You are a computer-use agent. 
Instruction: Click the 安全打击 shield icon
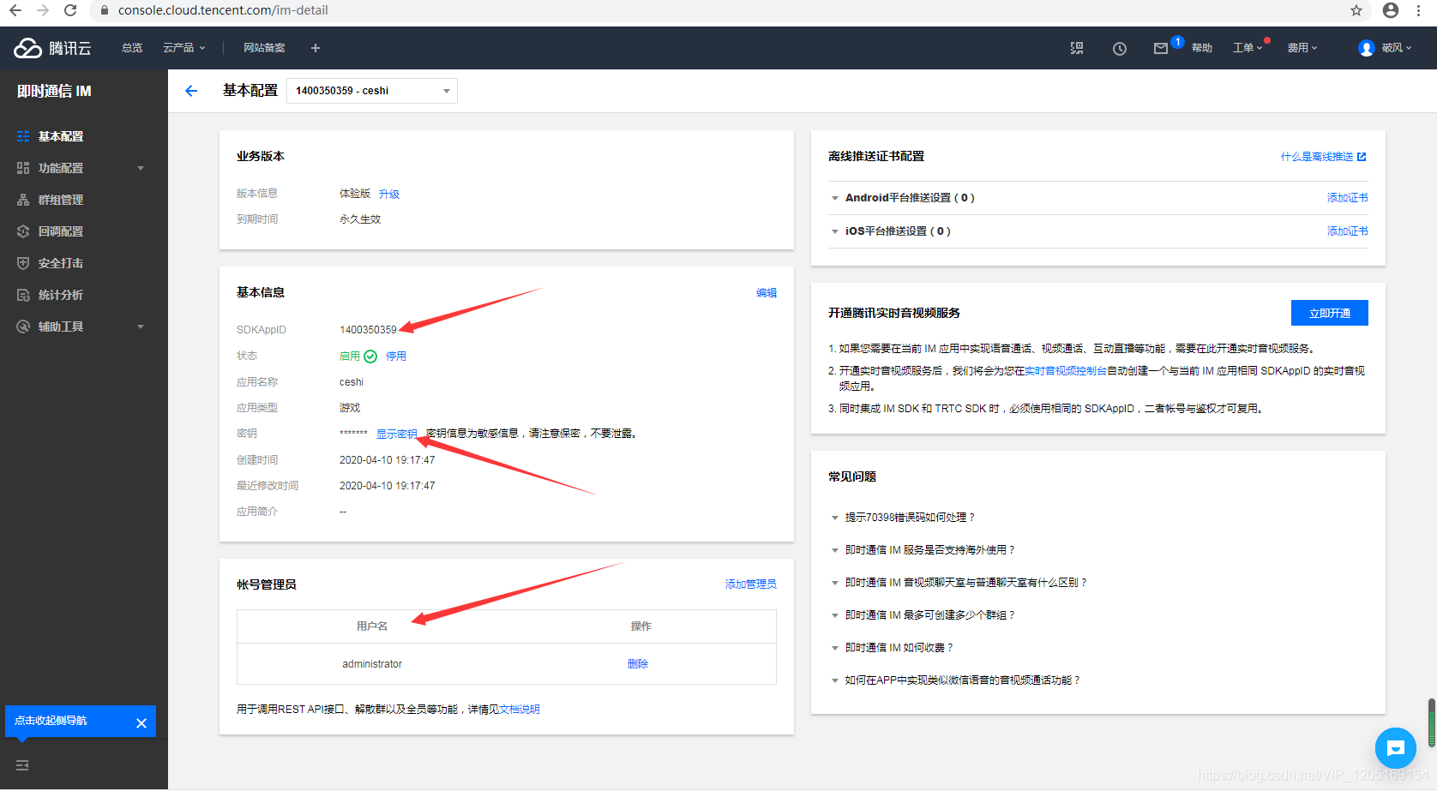click(23, 263)
